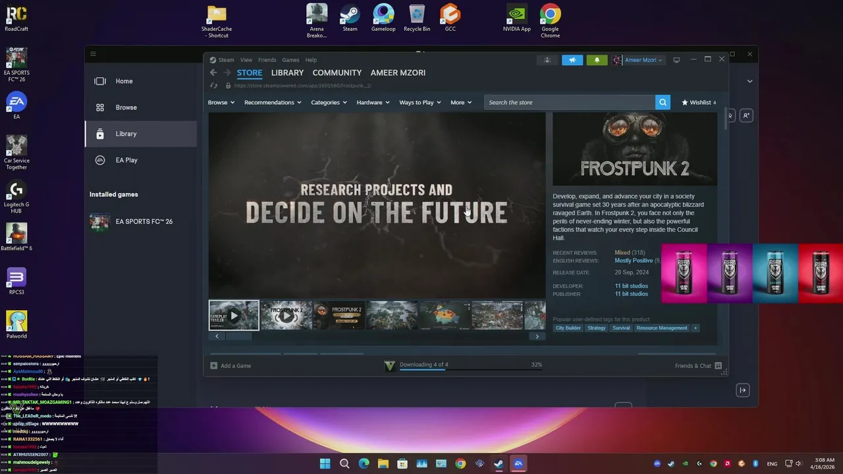Click the Steam store URL address
Image resolution: width=843 pixels, height=474 pixels.
pyautogui.click(x=302, y=86)
